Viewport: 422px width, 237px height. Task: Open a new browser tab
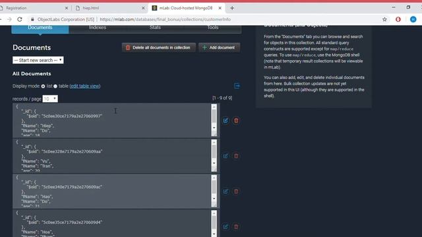(x=232, y=8)
